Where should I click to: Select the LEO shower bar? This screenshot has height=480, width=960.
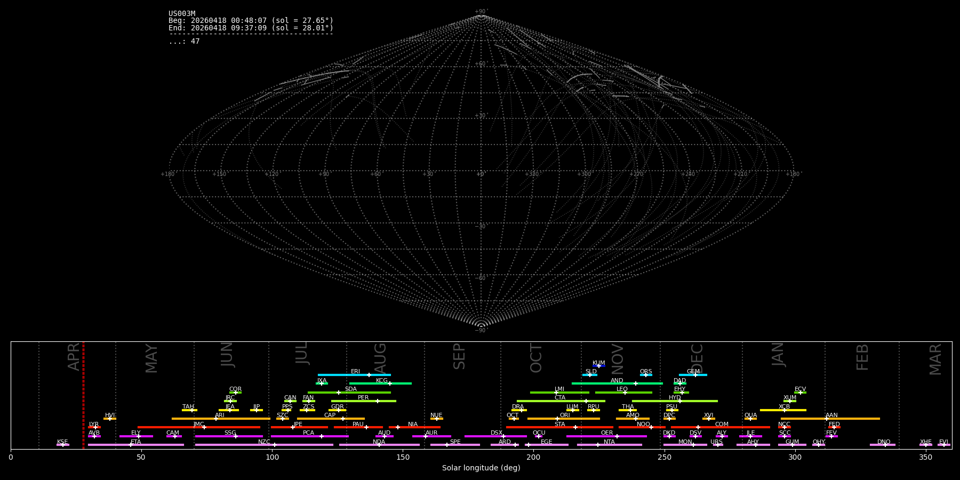pyautogui.click(x=623, y=393)
